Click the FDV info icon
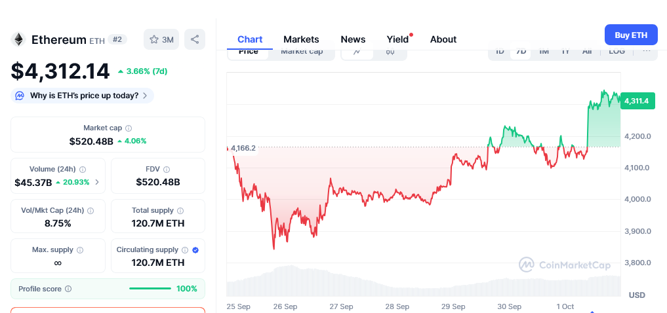This screenshot has height=313, width=667. (167, 169)
